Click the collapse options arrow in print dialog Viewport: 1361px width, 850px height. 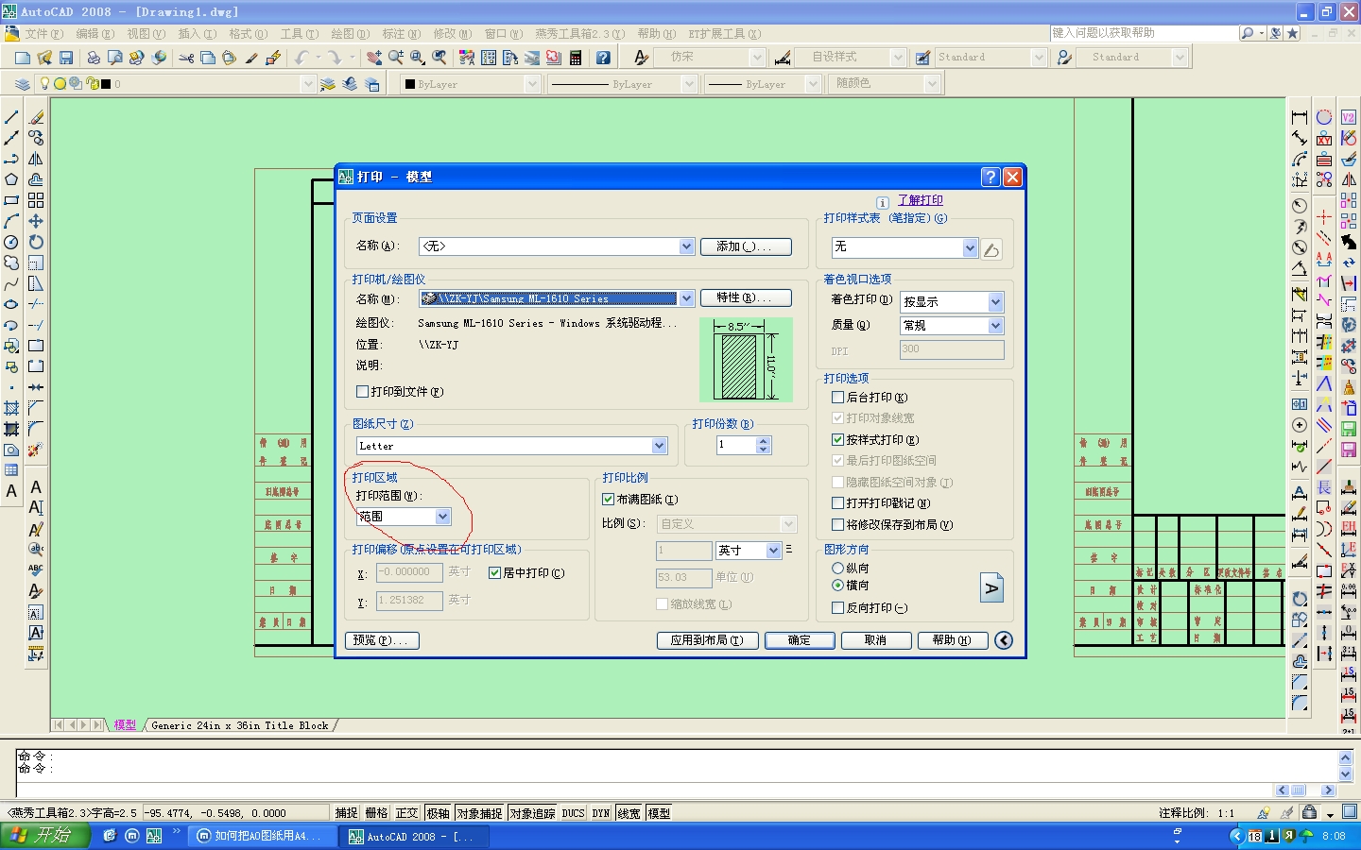coord(1004,640)
